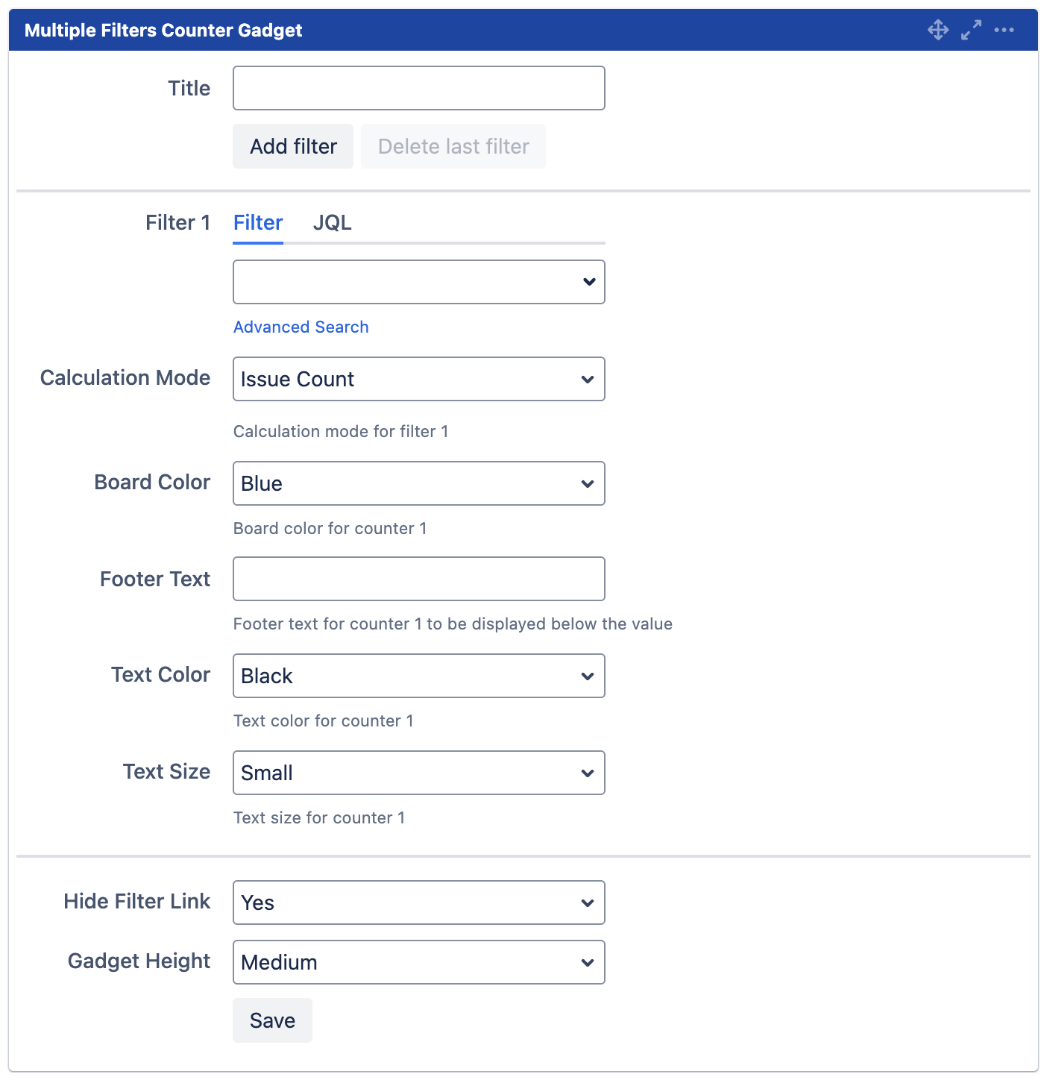The height and width of the screenshot is (1080, 1047).
Task: Click the move gadget icon
Action: (938, 30)
